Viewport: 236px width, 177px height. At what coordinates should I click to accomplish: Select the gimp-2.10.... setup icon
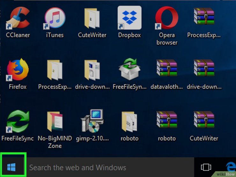tap(92, 121)
